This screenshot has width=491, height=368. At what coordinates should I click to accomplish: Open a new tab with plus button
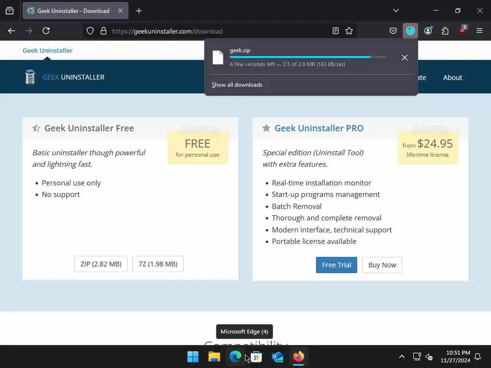pos(139,11)
